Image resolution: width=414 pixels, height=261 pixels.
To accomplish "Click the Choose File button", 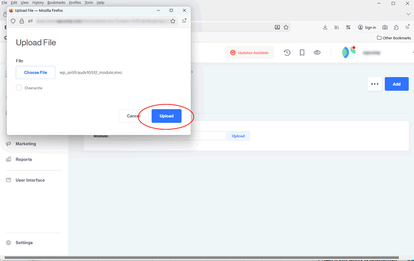I will [x=35, y=72].
